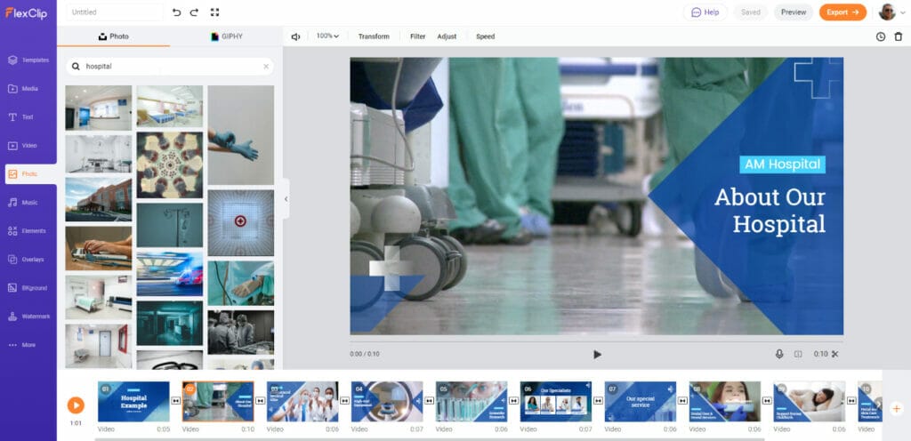Click the split clip icon beside microphone
Viewport: 911px width, 441px height.
(x=798, y=354)
